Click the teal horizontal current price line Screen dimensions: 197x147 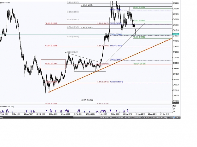[86, 34]
